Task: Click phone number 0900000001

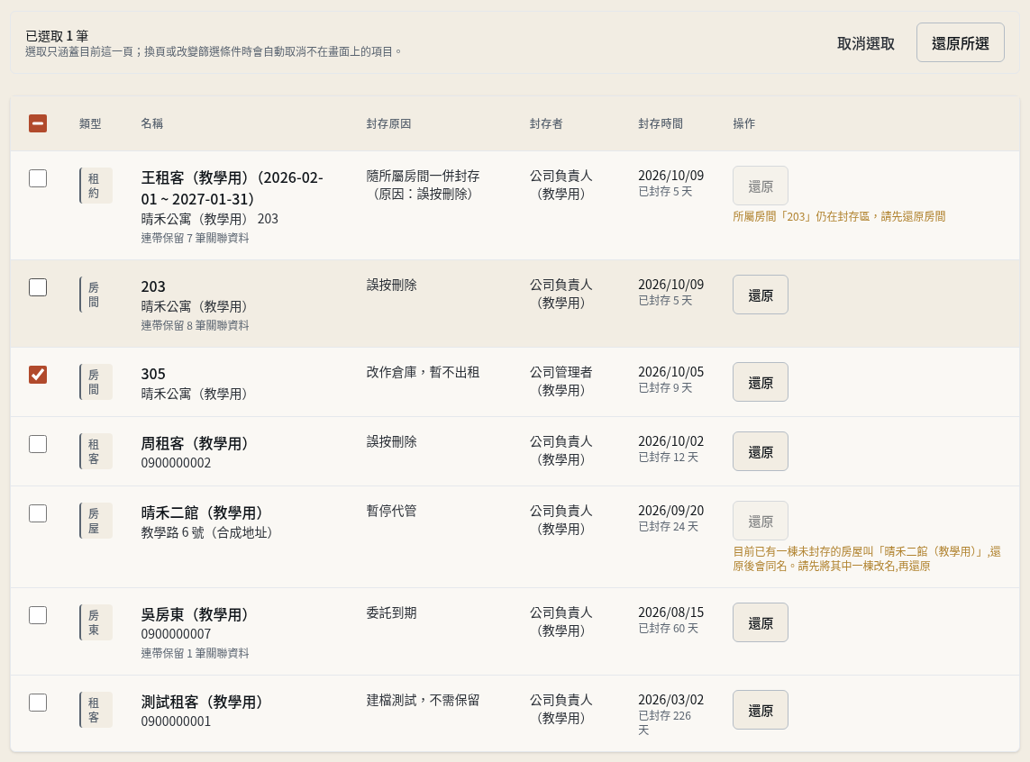Action: click(176, 722)
